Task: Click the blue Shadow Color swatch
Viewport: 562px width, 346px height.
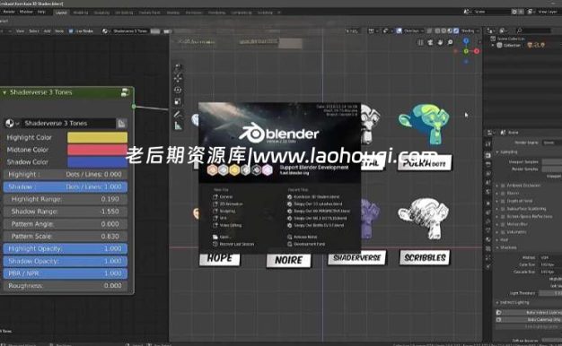Action: 97,161
